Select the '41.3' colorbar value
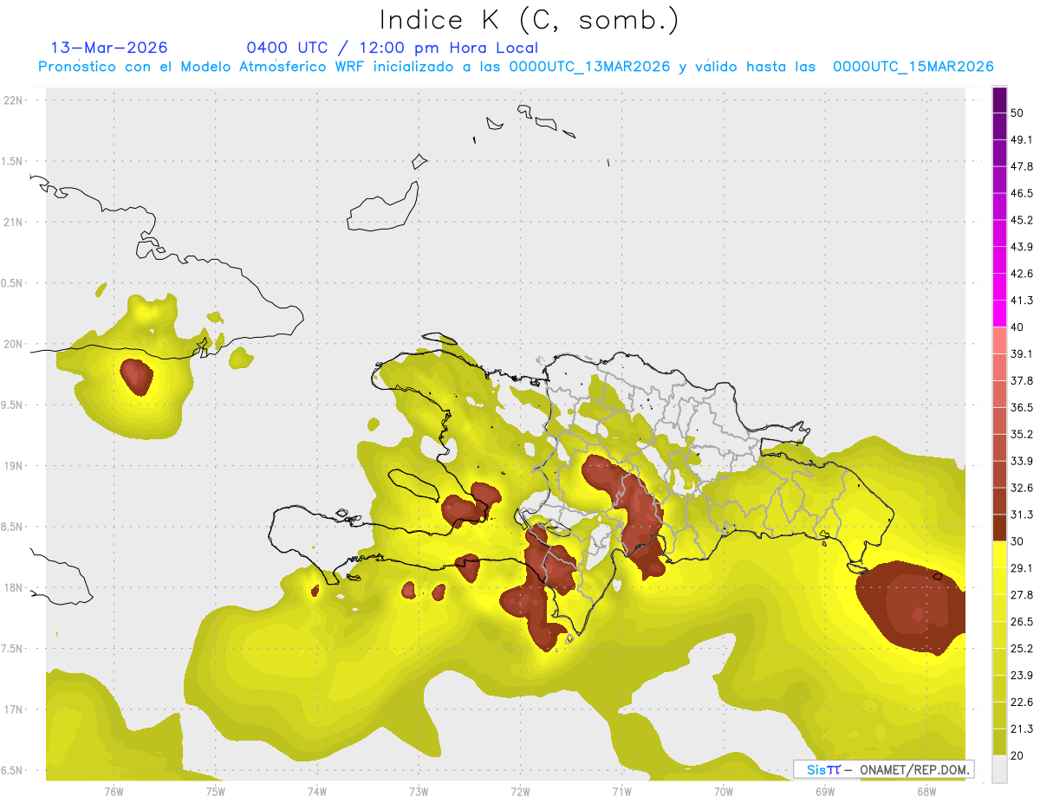The image size is (1040, 803). coord(1022,301)
